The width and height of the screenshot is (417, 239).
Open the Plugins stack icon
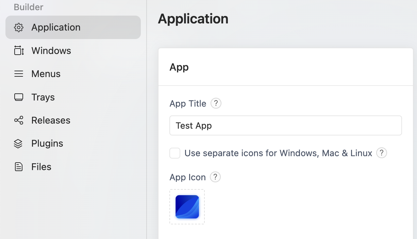pos(19,143)
